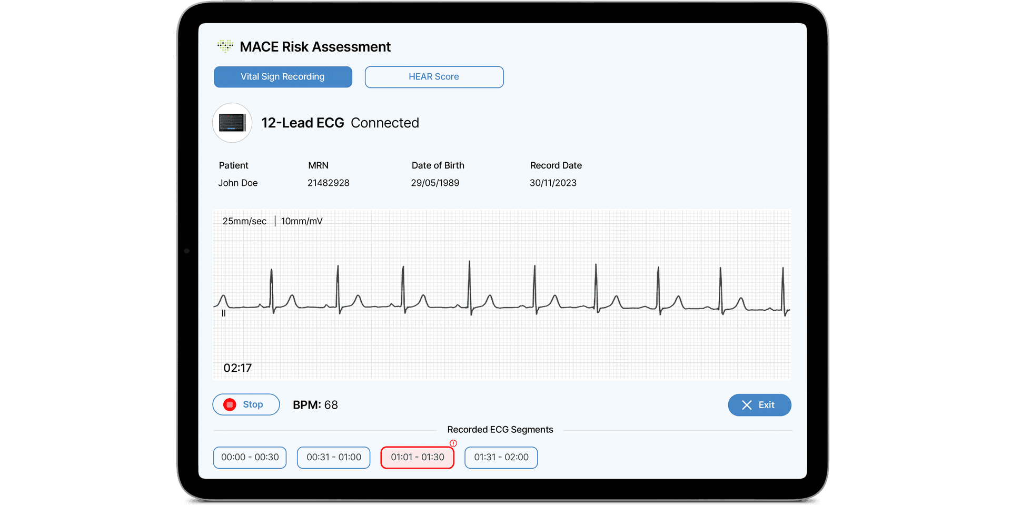Click the lead II marker on the ECG trace

[x=224, y=313]
